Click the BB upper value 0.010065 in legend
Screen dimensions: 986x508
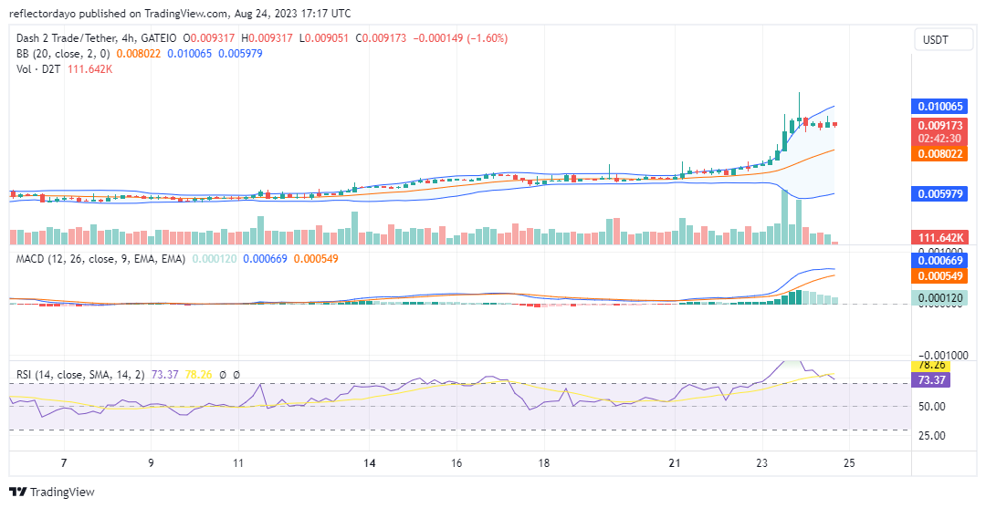tap(189, 54)
